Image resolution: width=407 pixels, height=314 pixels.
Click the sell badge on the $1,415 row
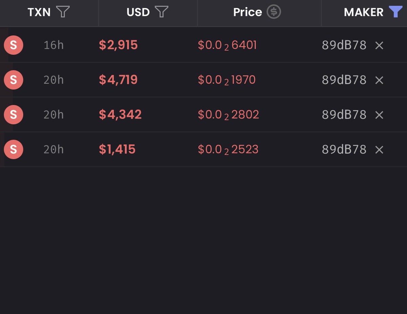14,149
